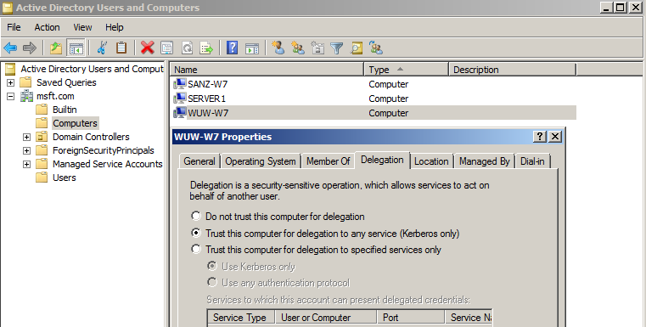Select the SERVER1 name text
This screenshot has width=646, height=327.
point(207,99)
